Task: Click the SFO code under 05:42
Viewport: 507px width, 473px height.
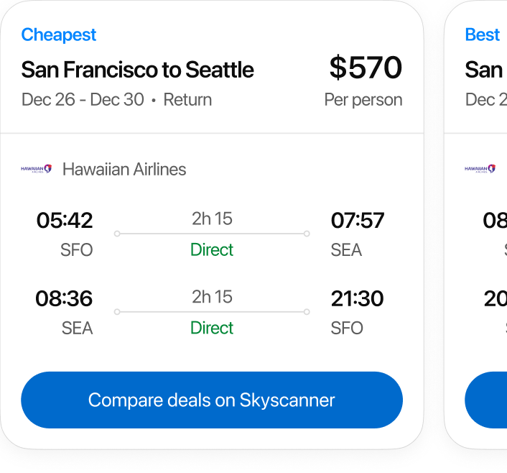Action: coord(77,250)
